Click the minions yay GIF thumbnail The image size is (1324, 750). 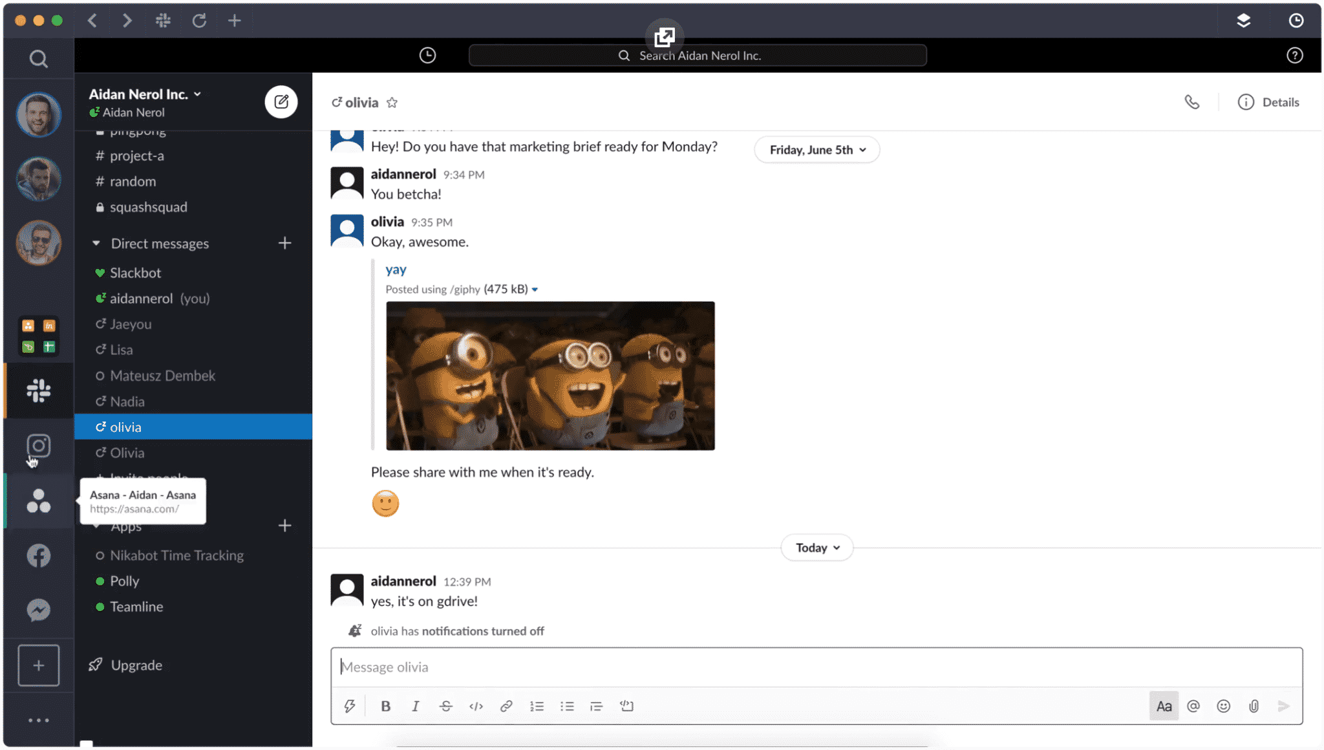(550, 376)
